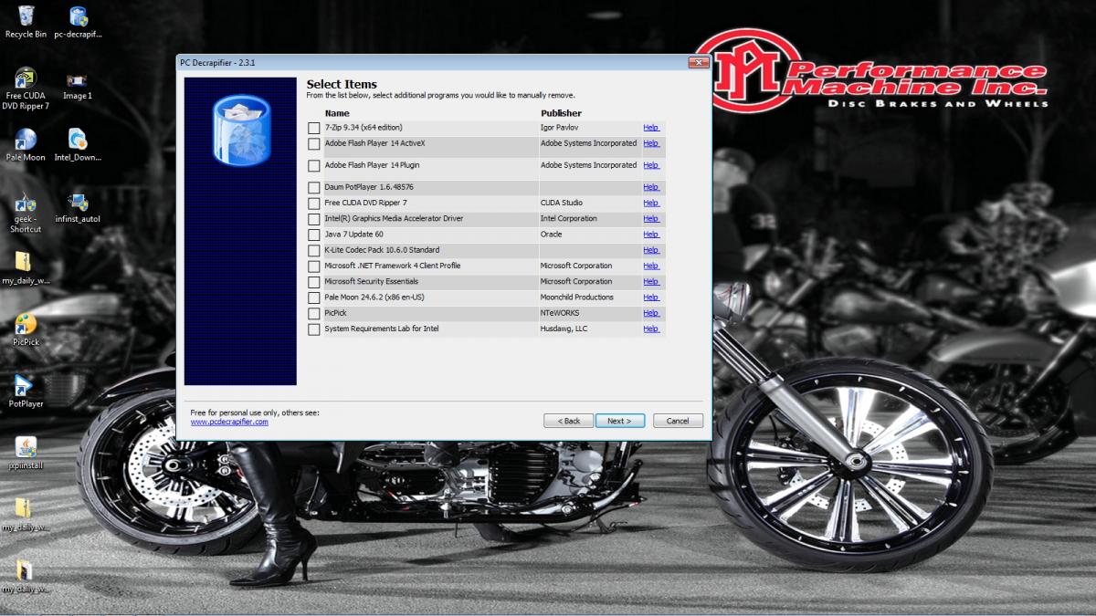This screenshot has height=616, width=1096.
Task: Open Help link for Microsoft .NET Framework 4
Action: (650, 266)
